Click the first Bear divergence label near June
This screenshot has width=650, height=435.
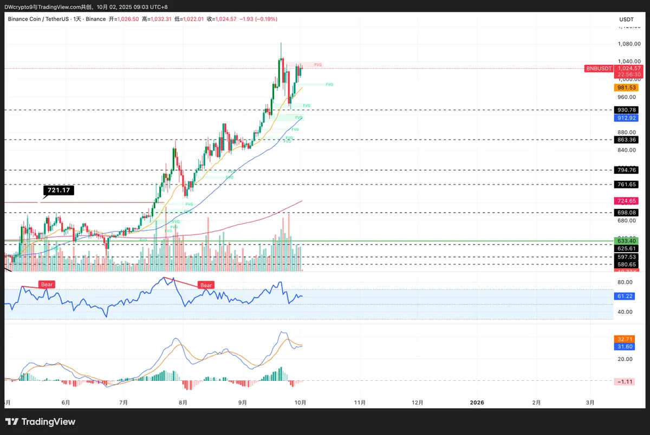[47, 284]
